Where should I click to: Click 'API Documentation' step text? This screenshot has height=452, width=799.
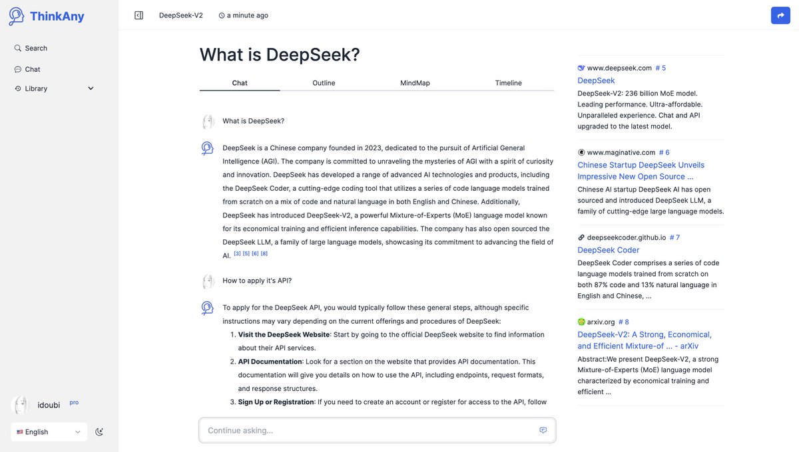coord(270,362)
